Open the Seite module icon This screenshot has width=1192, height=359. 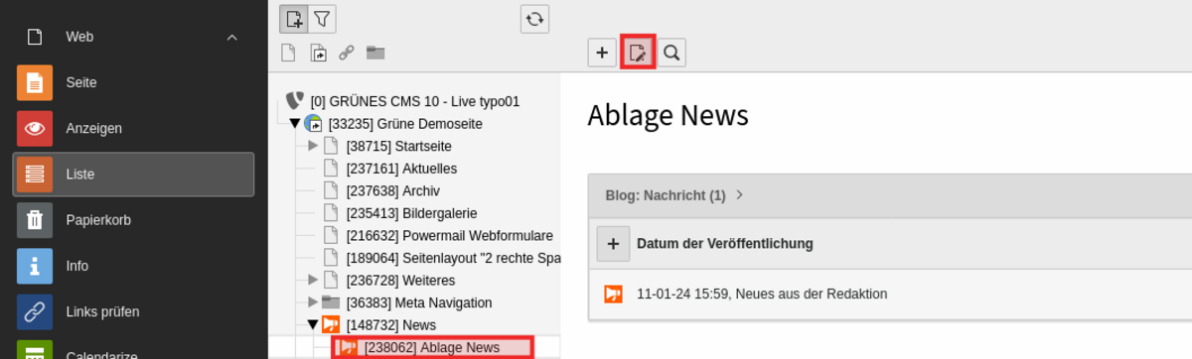tap(35, 82)
